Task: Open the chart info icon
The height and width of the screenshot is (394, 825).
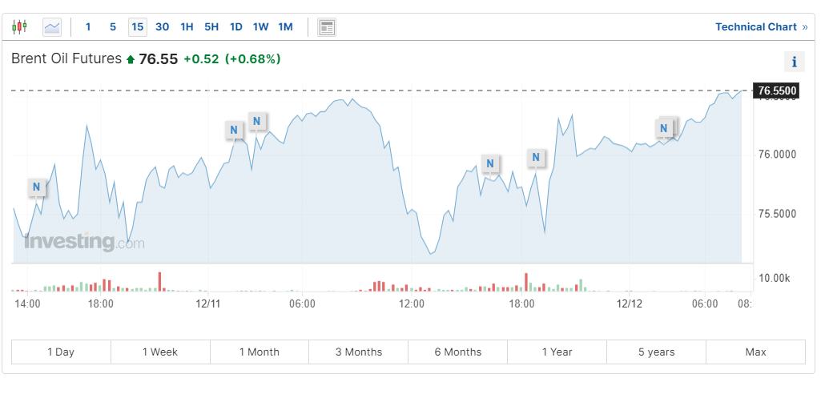Action: click(794, 62)
